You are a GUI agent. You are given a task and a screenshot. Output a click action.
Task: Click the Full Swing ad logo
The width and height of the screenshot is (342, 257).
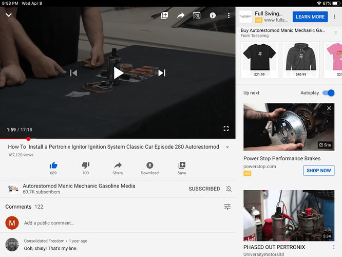[x=245, y=16]
